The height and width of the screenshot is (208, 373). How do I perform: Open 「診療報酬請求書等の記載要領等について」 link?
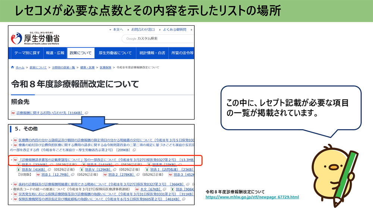pos(106,159)
